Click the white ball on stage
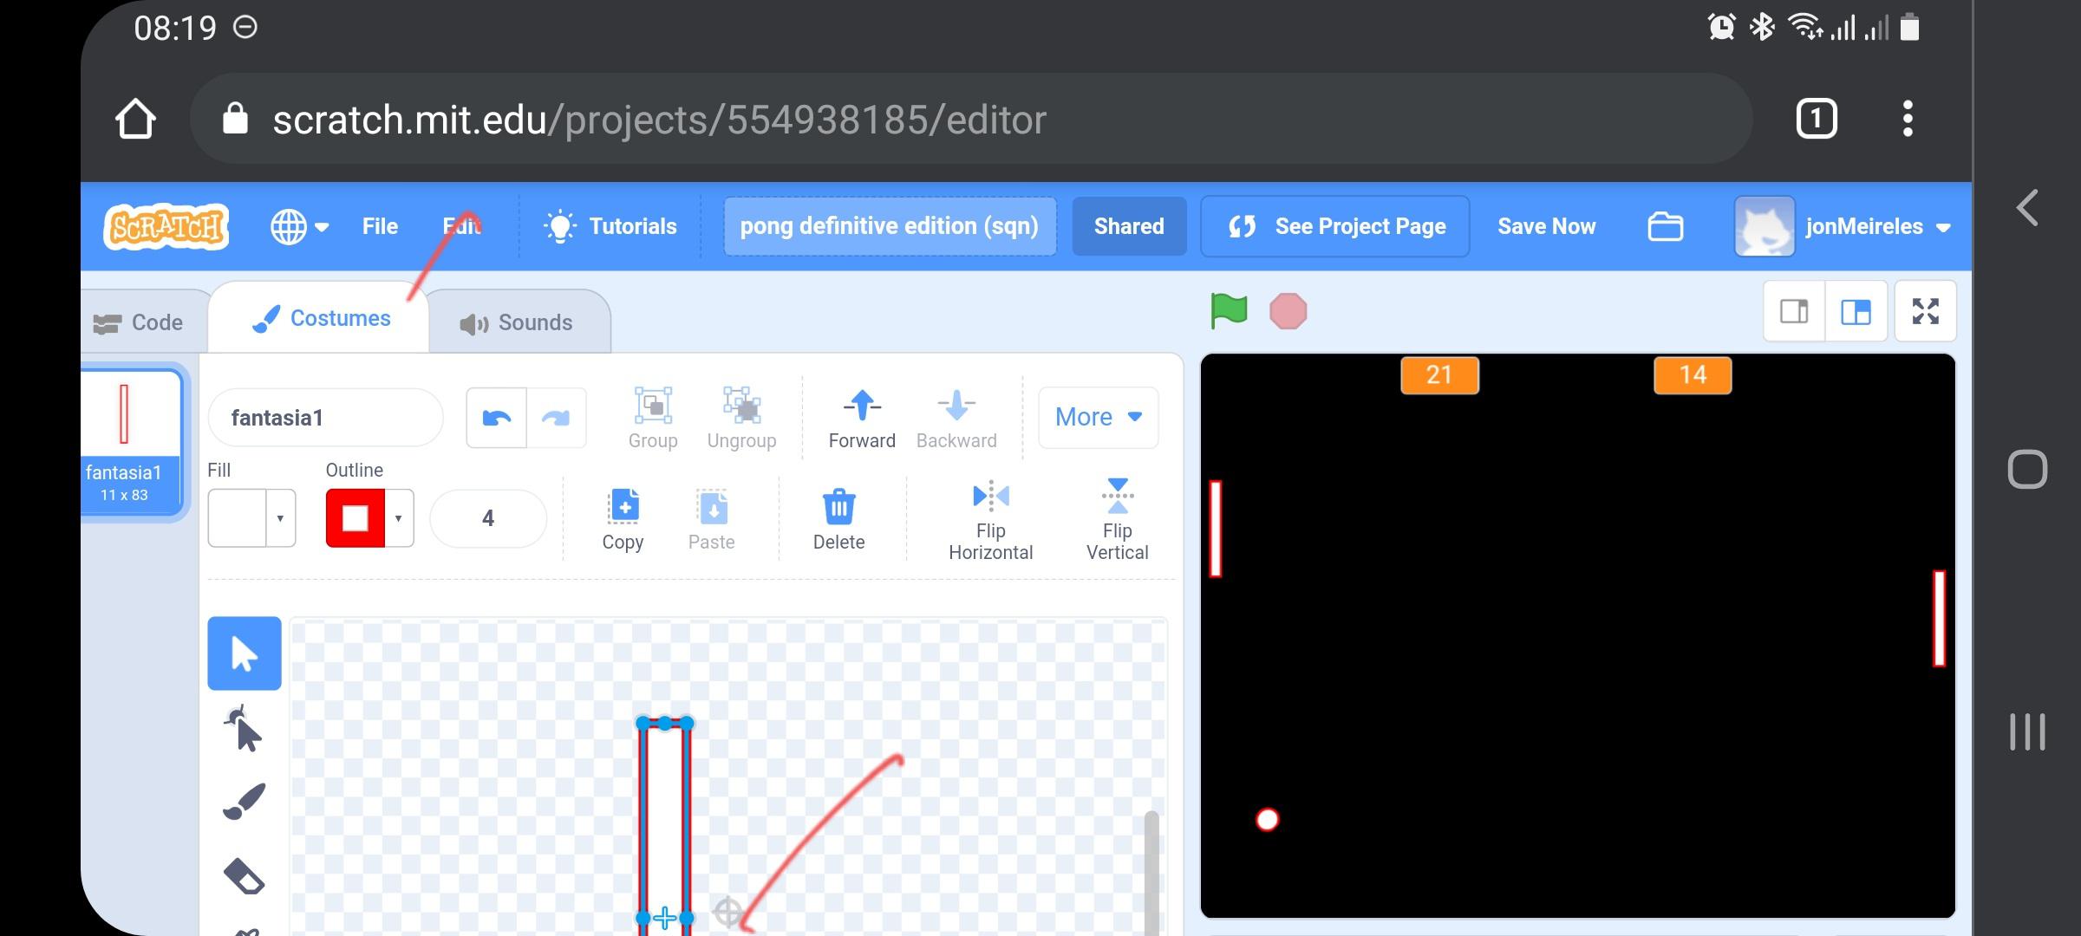 click(x=1267, y=819)
